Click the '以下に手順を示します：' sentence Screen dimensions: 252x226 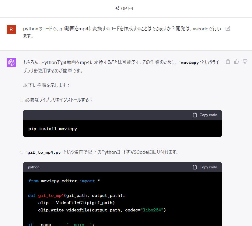tap(47, 85)
